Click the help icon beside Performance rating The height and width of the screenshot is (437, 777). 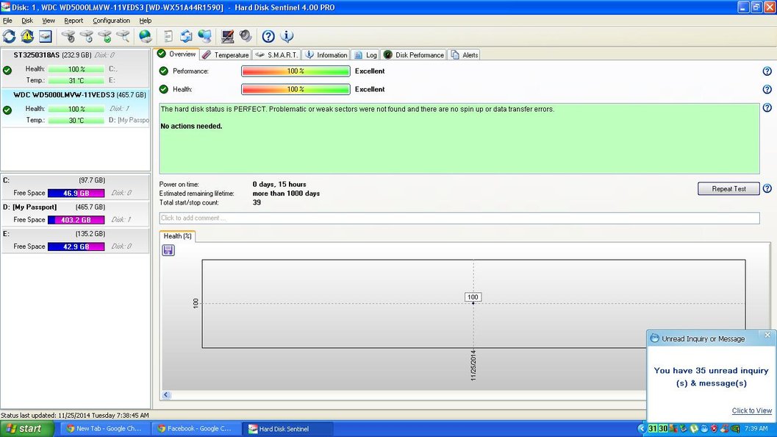pos(767,71)
